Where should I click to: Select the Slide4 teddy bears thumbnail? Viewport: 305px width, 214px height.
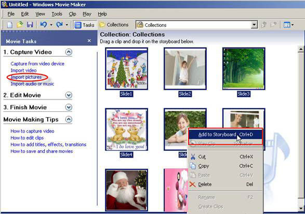(x=127, y=130)
